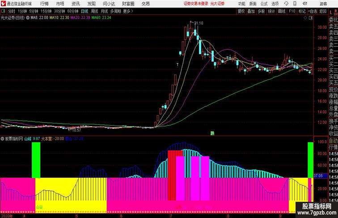This screenshot has height=218, width=338.
Task: Open the 问小达 menu
Action: click(x=109, y=4)
